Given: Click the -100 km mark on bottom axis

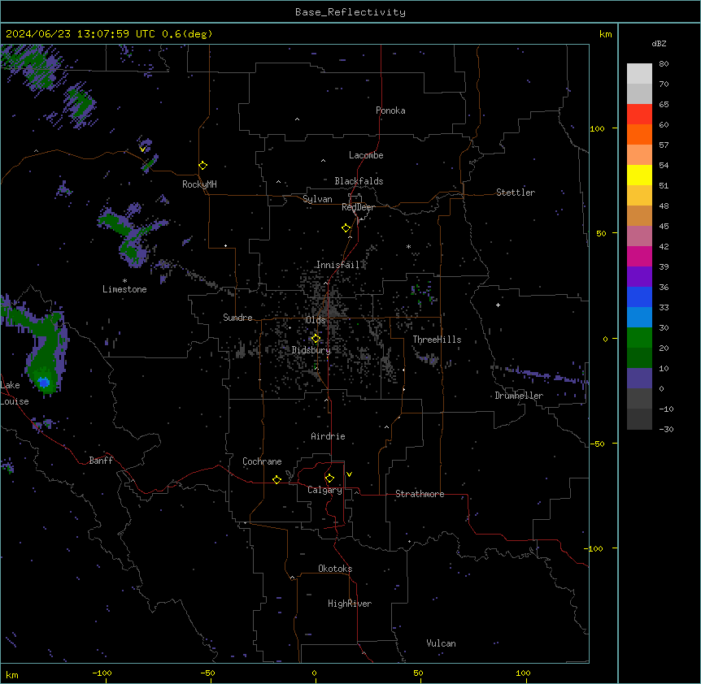Looking at the screenshot, I should (x=102, y=673).
